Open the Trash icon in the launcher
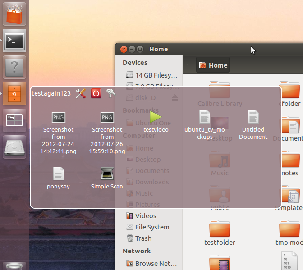This screenshot has height=270, width=303. point(14,266)
